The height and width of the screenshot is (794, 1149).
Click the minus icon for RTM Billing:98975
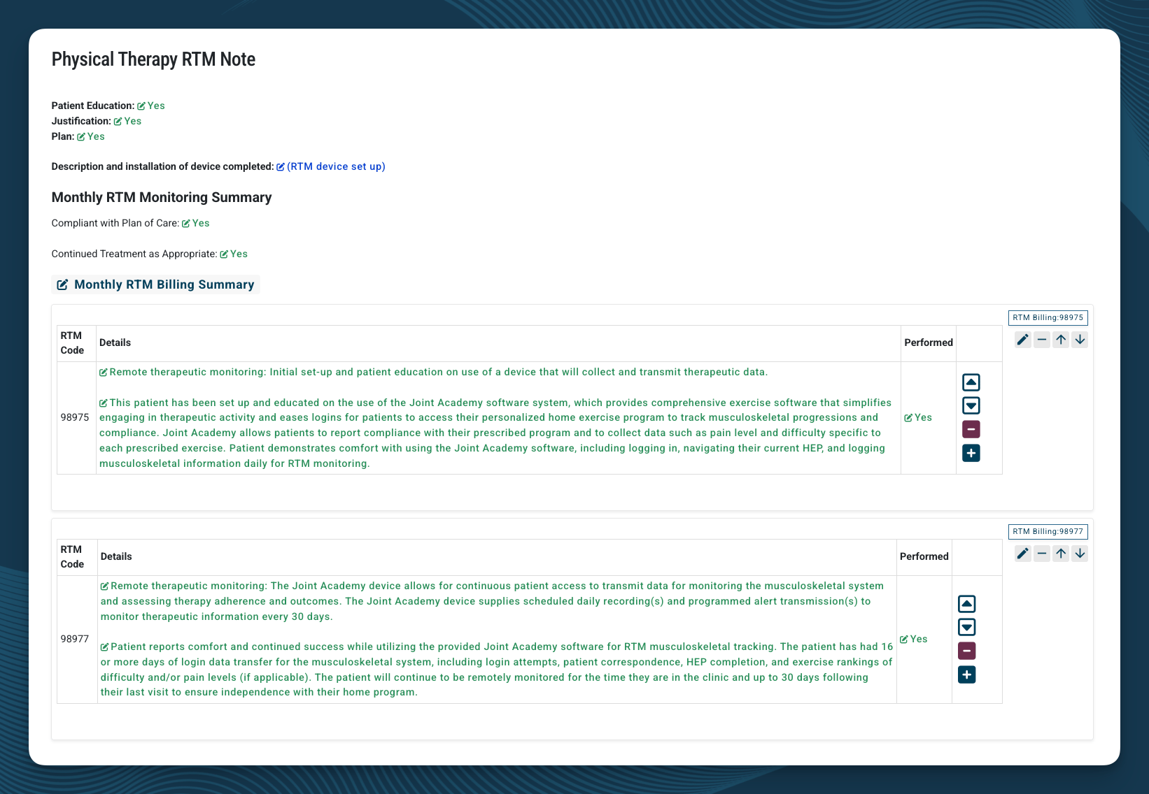(x=1042, y=340)
